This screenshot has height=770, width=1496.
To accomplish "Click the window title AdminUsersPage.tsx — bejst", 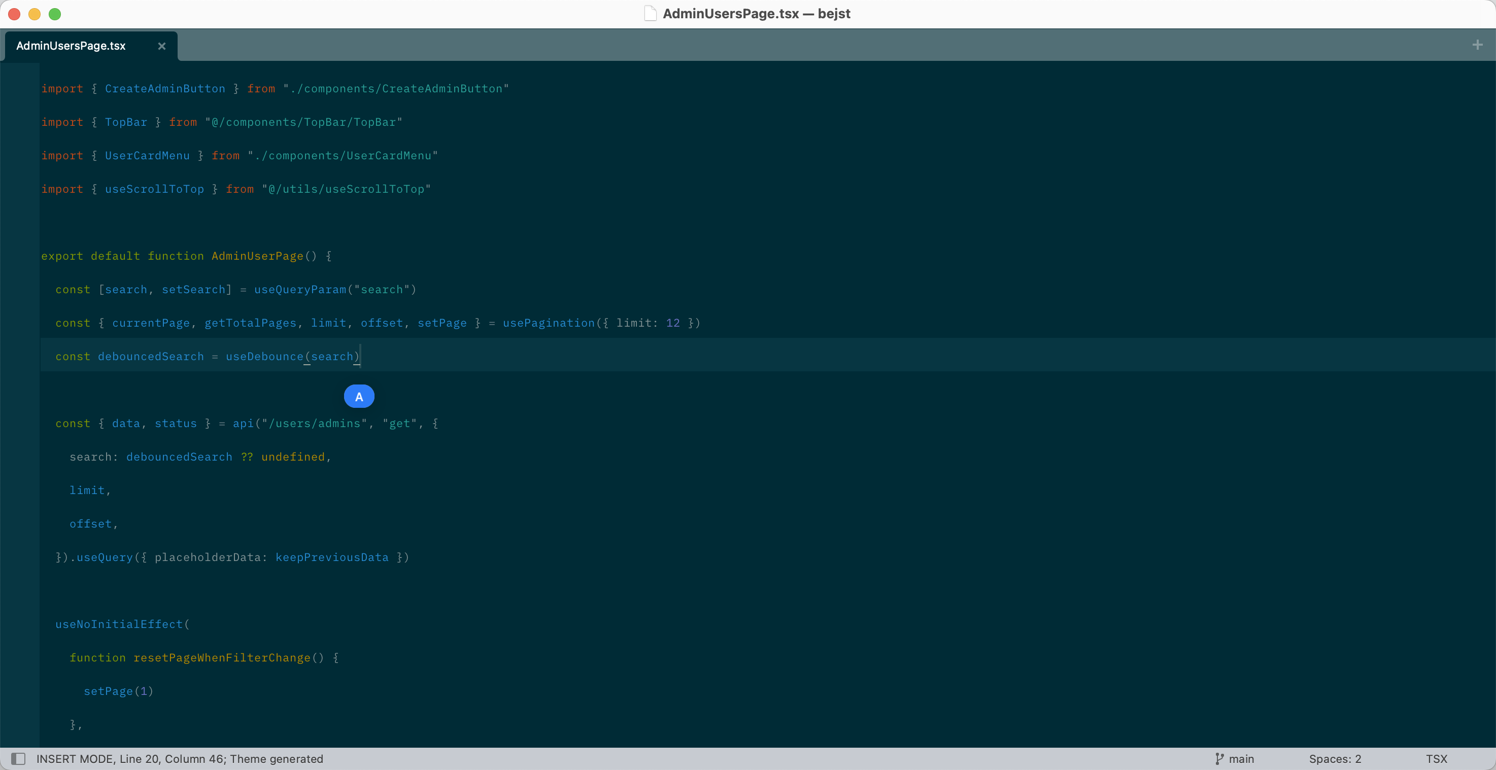I will (756, 13).
